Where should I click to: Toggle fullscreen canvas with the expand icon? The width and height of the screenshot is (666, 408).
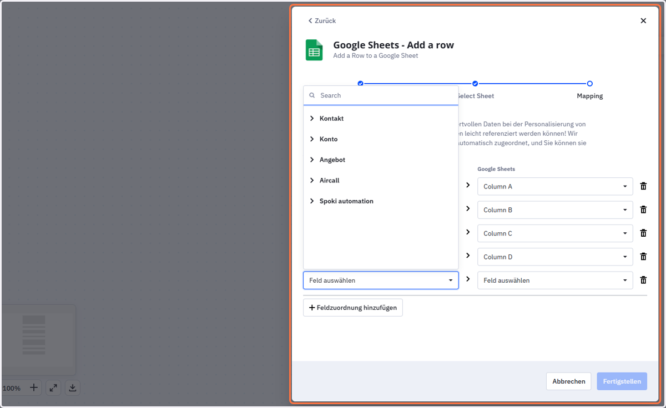click(53, 388)
